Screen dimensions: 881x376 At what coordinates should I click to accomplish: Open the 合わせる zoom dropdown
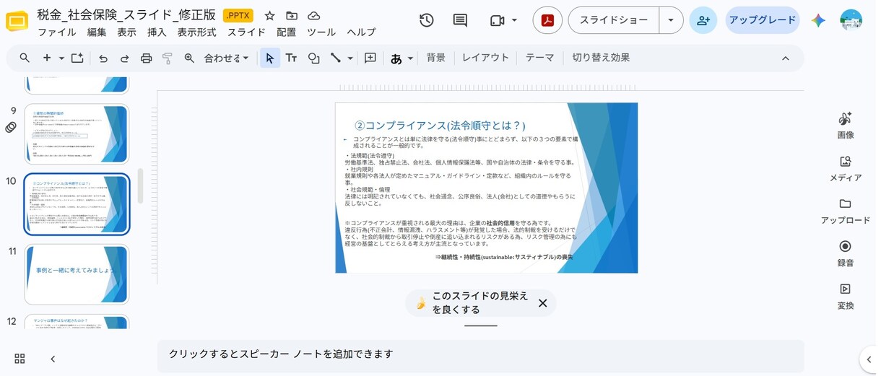(x=227, y=58)
